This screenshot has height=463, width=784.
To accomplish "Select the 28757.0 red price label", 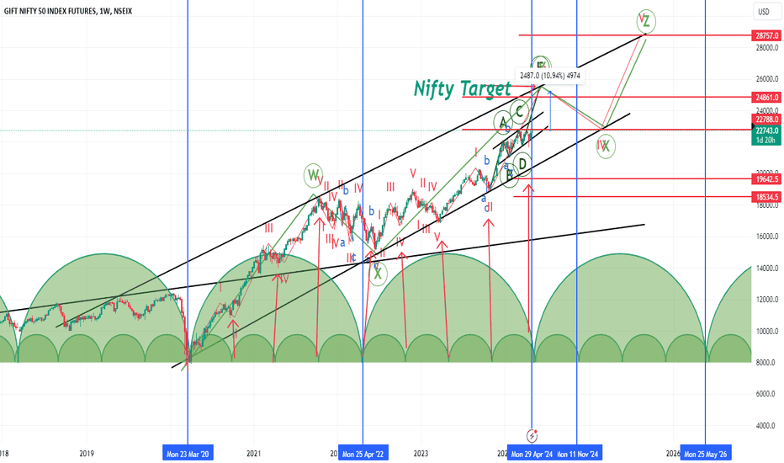I will [766, 36].
